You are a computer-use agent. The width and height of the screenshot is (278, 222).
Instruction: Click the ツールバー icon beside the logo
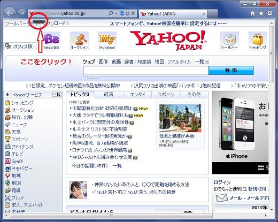(229, 41)
